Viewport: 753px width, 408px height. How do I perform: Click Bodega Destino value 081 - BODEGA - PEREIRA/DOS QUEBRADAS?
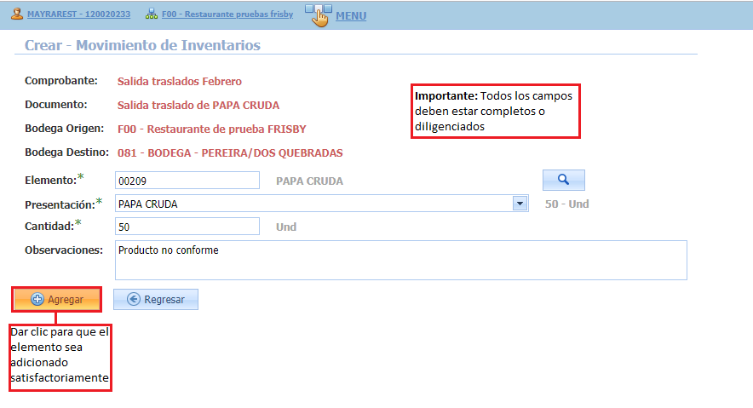pos(230,153)
